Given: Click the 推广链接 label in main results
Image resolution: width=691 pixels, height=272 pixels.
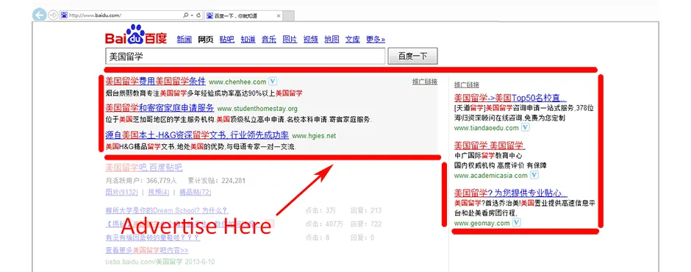Looking at the screenshot, I should click(425, 82).
